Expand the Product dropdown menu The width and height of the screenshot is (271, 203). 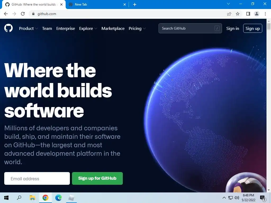[28, 29]
